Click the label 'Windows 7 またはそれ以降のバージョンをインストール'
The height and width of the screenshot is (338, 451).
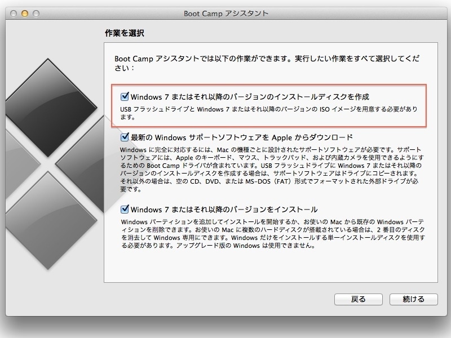click(224, 210)
